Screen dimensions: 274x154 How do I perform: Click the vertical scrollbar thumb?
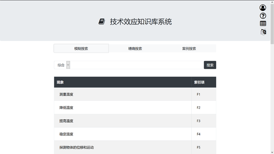click(272, 24)
